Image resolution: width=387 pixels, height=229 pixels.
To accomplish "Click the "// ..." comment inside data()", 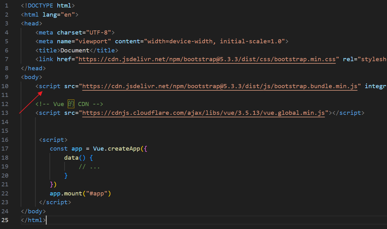I will (89, 167).
